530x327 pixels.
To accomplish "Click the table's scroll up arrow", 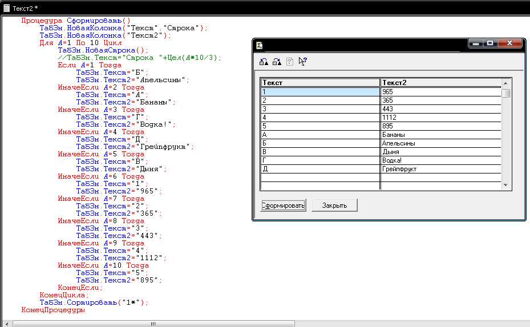I will pyautogui.click(x=505, y=83).
